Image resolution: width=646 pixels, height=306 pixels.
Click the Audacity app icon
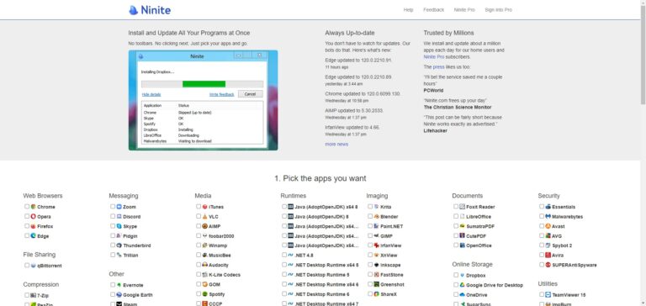[x=204, y=265]
